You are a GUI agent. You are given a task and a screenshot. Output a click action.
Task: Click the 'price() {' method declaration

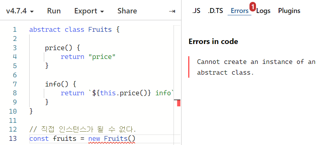(63, 48)
